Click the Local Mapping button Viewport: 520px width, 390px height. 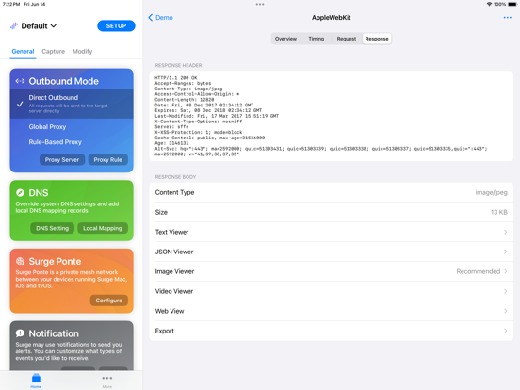(x=103, y=228)
